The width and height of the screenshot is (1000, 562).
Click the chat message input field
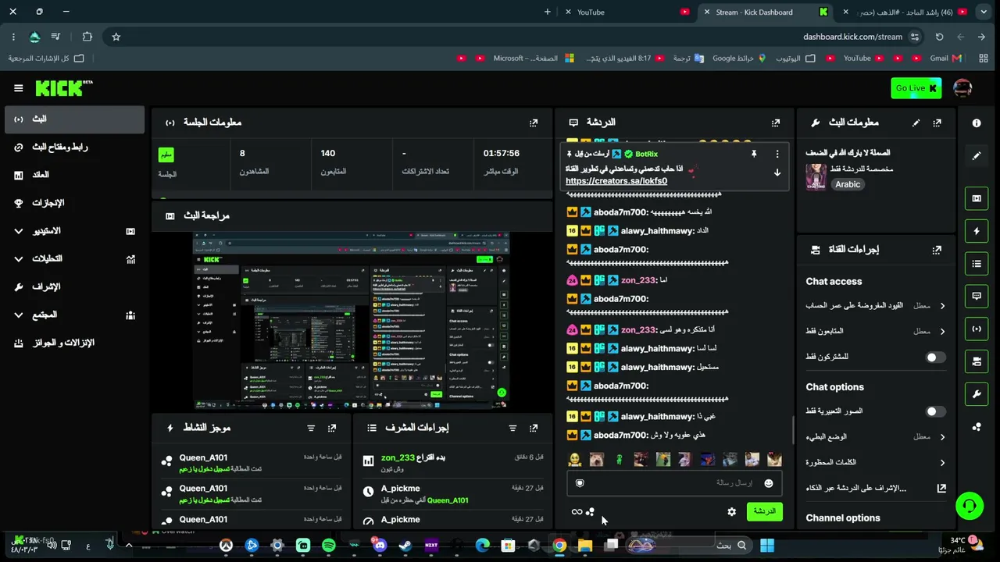[x=674, y=483]
